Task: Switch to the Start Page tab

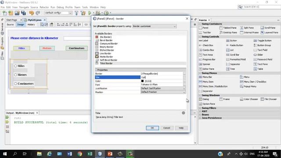Action: coord(12,20)
